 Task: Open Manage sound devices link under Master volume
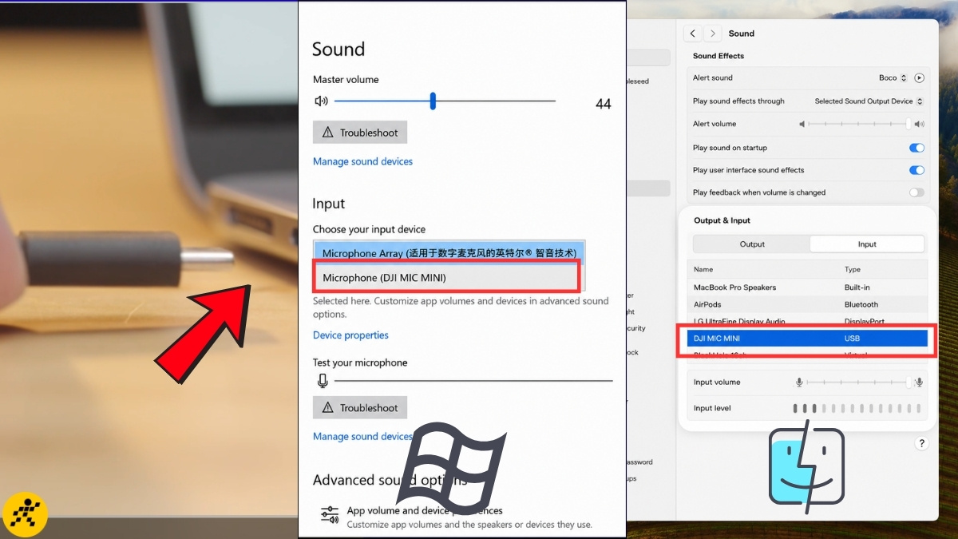point(362,161)
